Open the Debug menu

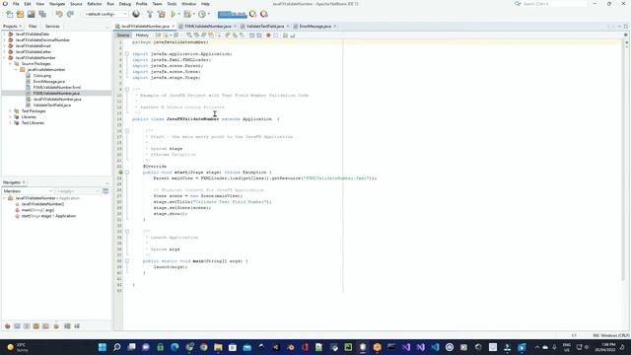125,4
